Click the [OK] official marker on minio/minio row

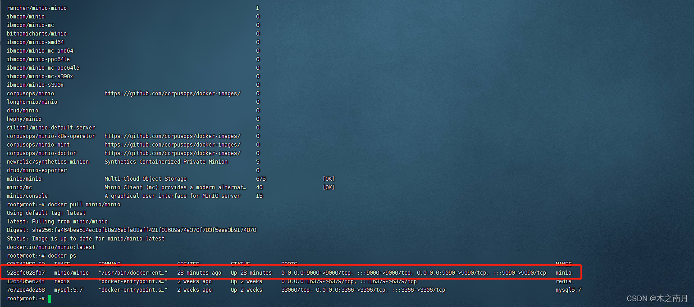[329, 179]
